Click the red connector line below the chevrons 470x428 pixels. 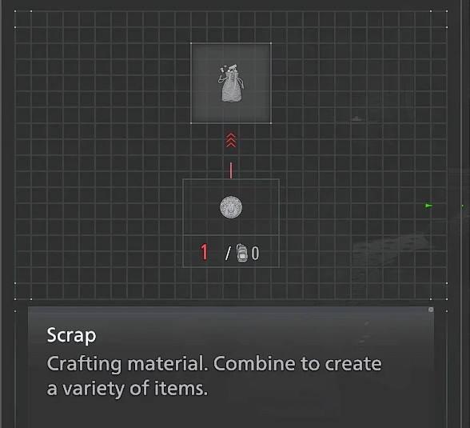(x=231, y=170)
